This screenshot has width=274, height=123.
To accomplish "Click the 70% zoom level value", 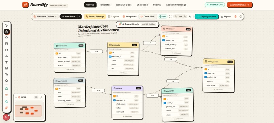I will [180, 16].
